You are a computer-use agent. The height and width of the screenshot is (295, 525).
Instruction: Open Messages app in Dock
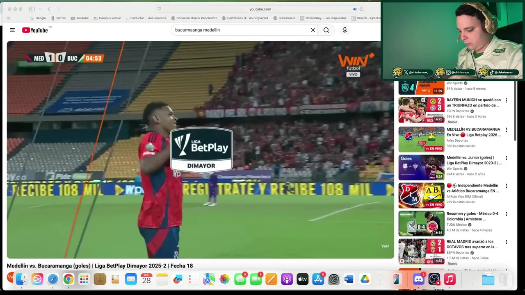240,279
